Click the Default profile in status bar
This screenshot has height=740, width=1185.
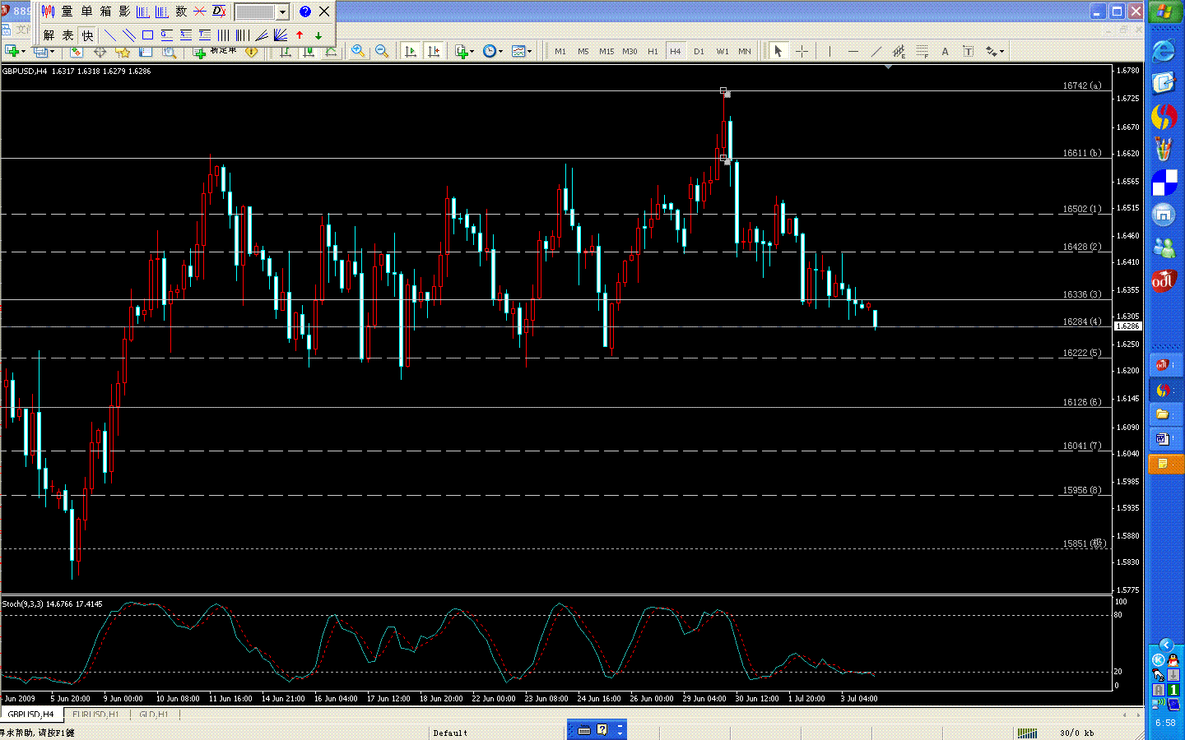coord(450,733)
